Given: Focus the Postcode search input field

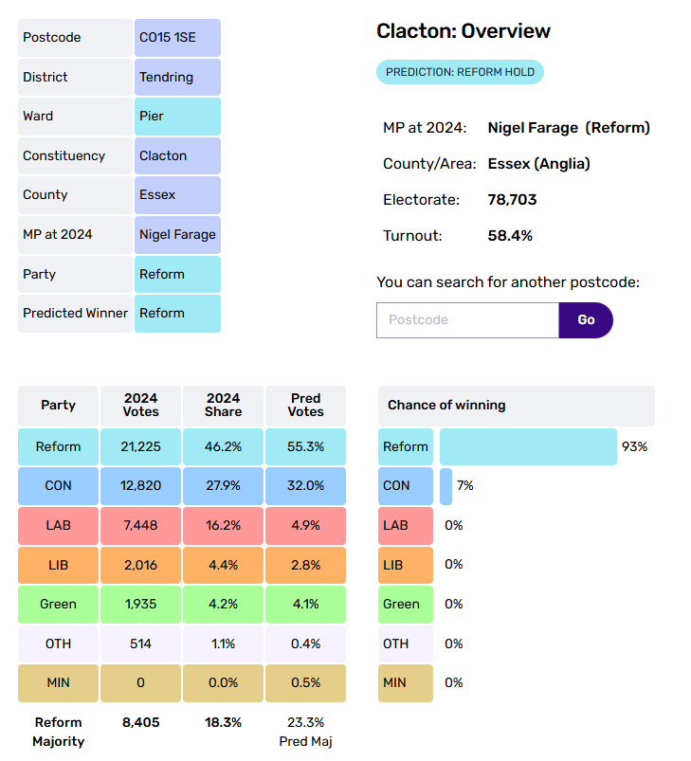Looking at the screenshot, I should tap(467, 320).
